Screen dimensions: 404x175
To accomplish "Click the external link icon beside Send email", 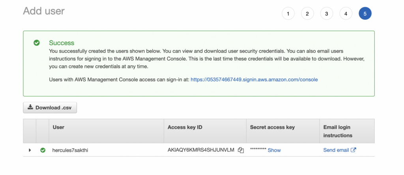I will (353, 150).
